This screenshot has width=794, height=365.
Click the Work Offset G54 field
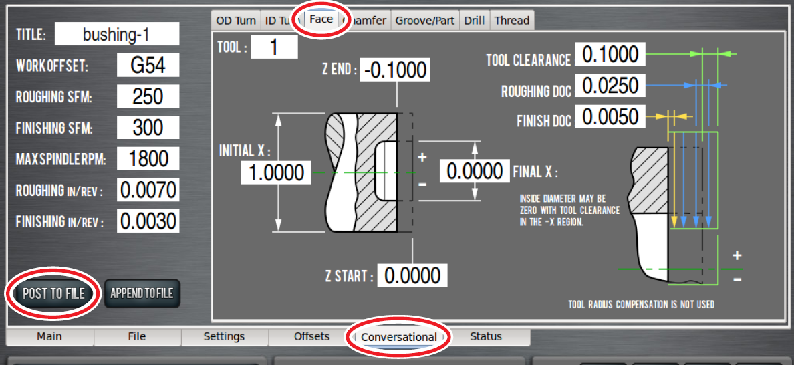(148, 66)
